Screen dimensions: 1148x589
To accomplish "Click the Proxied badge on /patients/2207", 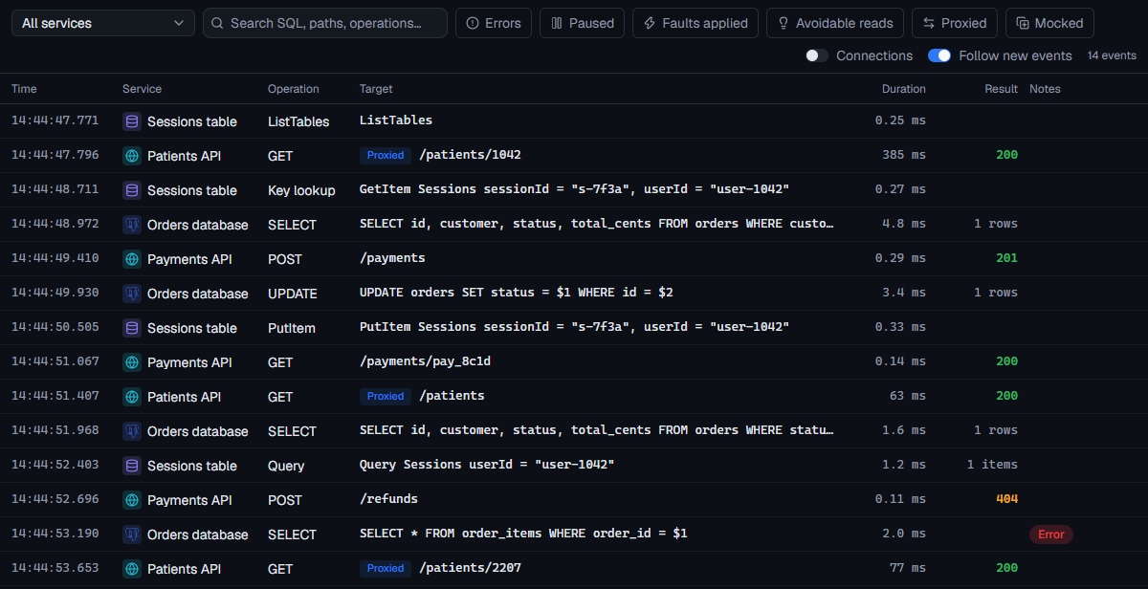I will [x=386, y=568].
